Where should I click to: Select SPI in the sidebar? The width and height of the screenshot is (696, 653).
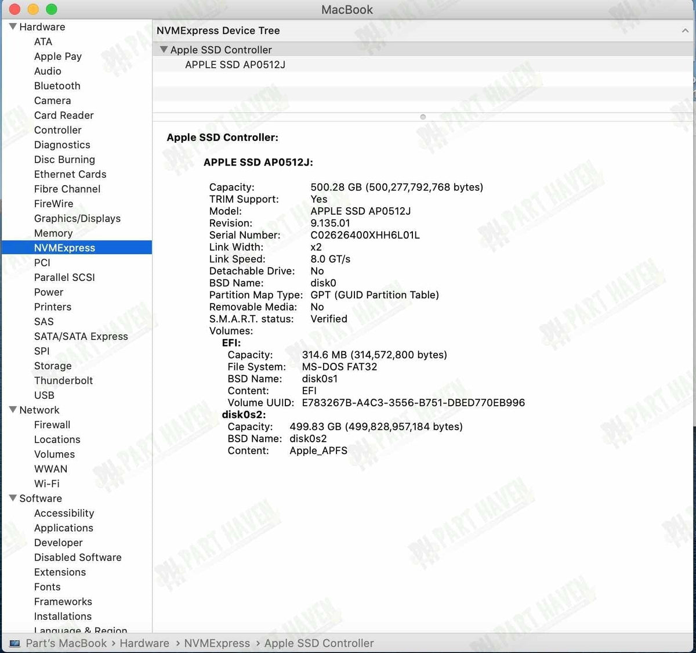click(x=42, y=351)
